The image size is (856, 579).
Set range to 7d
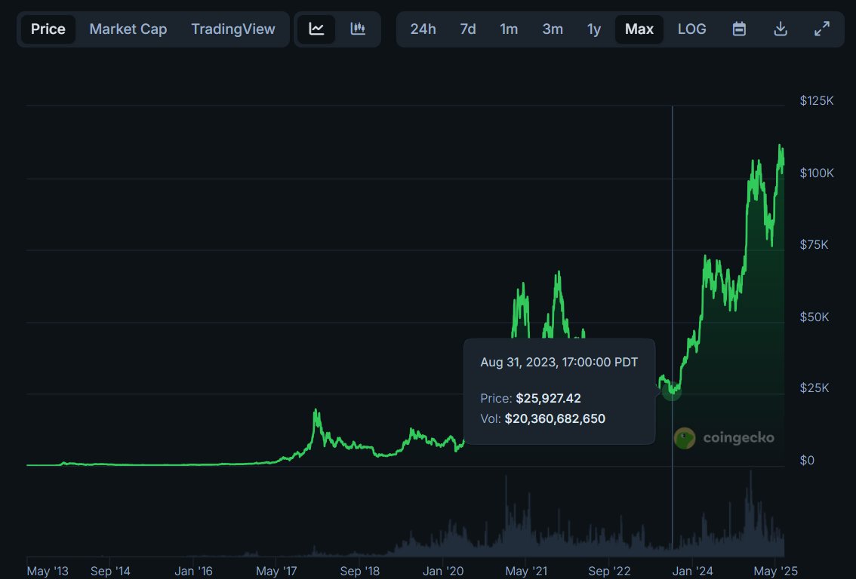coord(468,29)
